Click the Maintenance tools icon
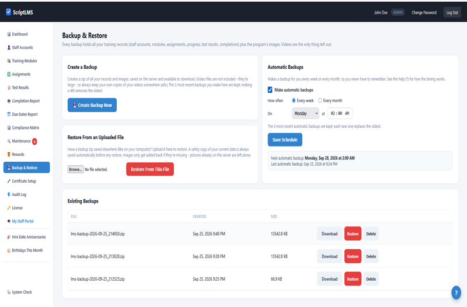This screenshot has width=467, height=307. [x=9, y=141]
